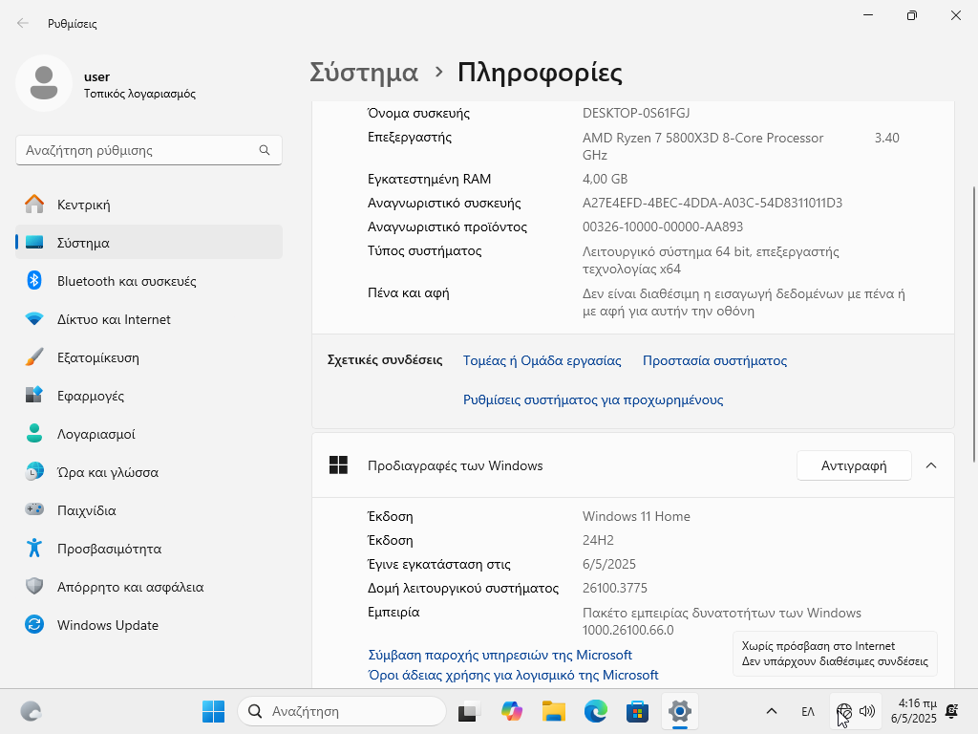Open the Προσβασιμότητα accessibility icon

[x=34, y=548]
